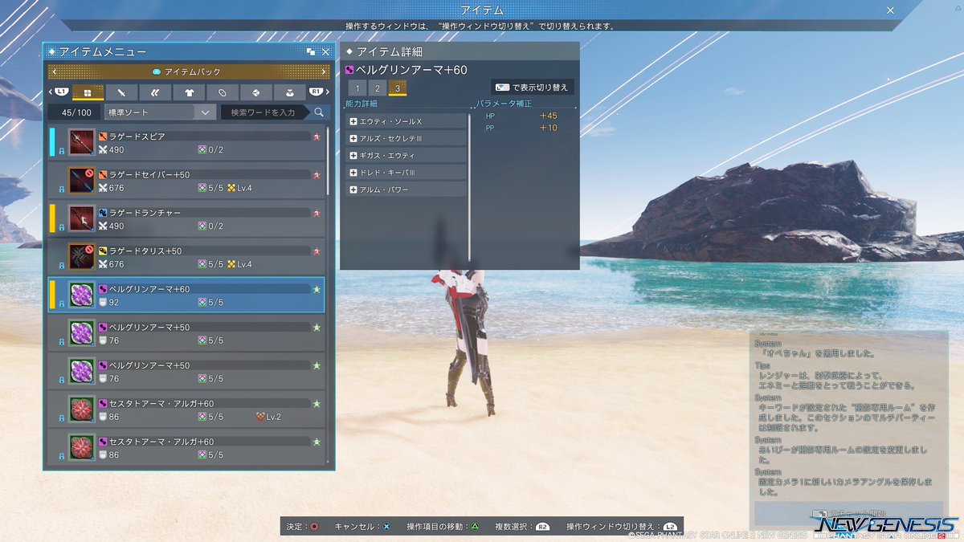Click the green rarity star on ベルグリンアーマ+60
Viewport: 964px width, 542px height.
pos(317,288)
